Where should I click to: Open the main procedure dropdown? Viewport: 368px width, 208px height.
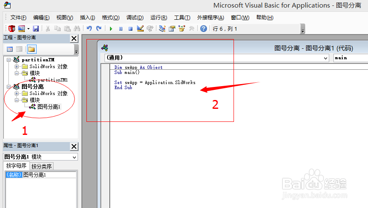click(351, 58)
